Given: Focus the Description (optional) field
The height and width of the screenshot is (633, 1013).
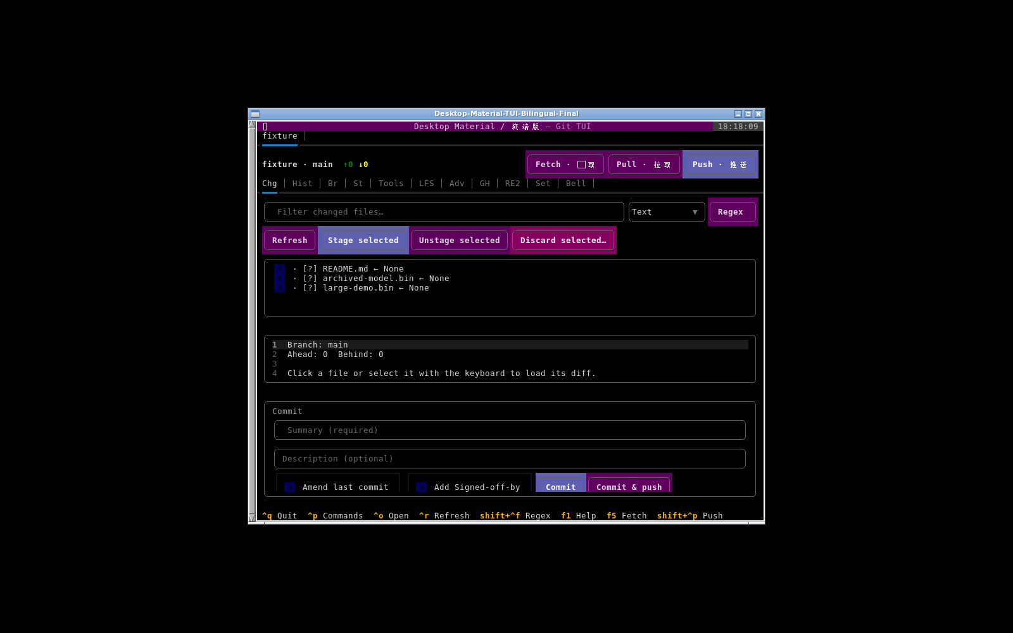Looking at the screenshot, I should [x=510, y=459].
